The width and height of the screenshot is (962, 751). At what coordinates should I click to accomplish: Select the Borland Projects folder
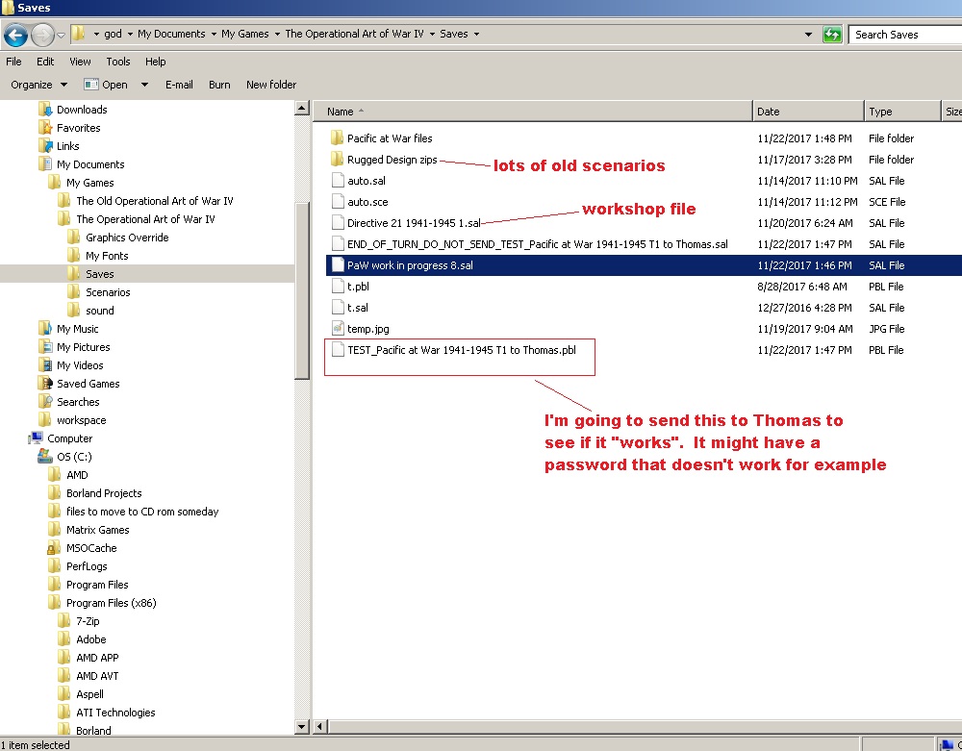pyautogui.click(x=104, y=493)
